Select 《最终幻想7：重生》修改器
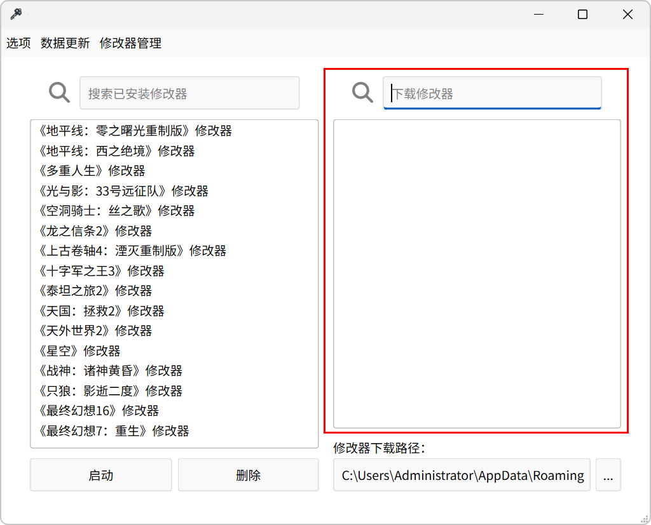Screen dimensions: 651x525 (x=174, y=431)
